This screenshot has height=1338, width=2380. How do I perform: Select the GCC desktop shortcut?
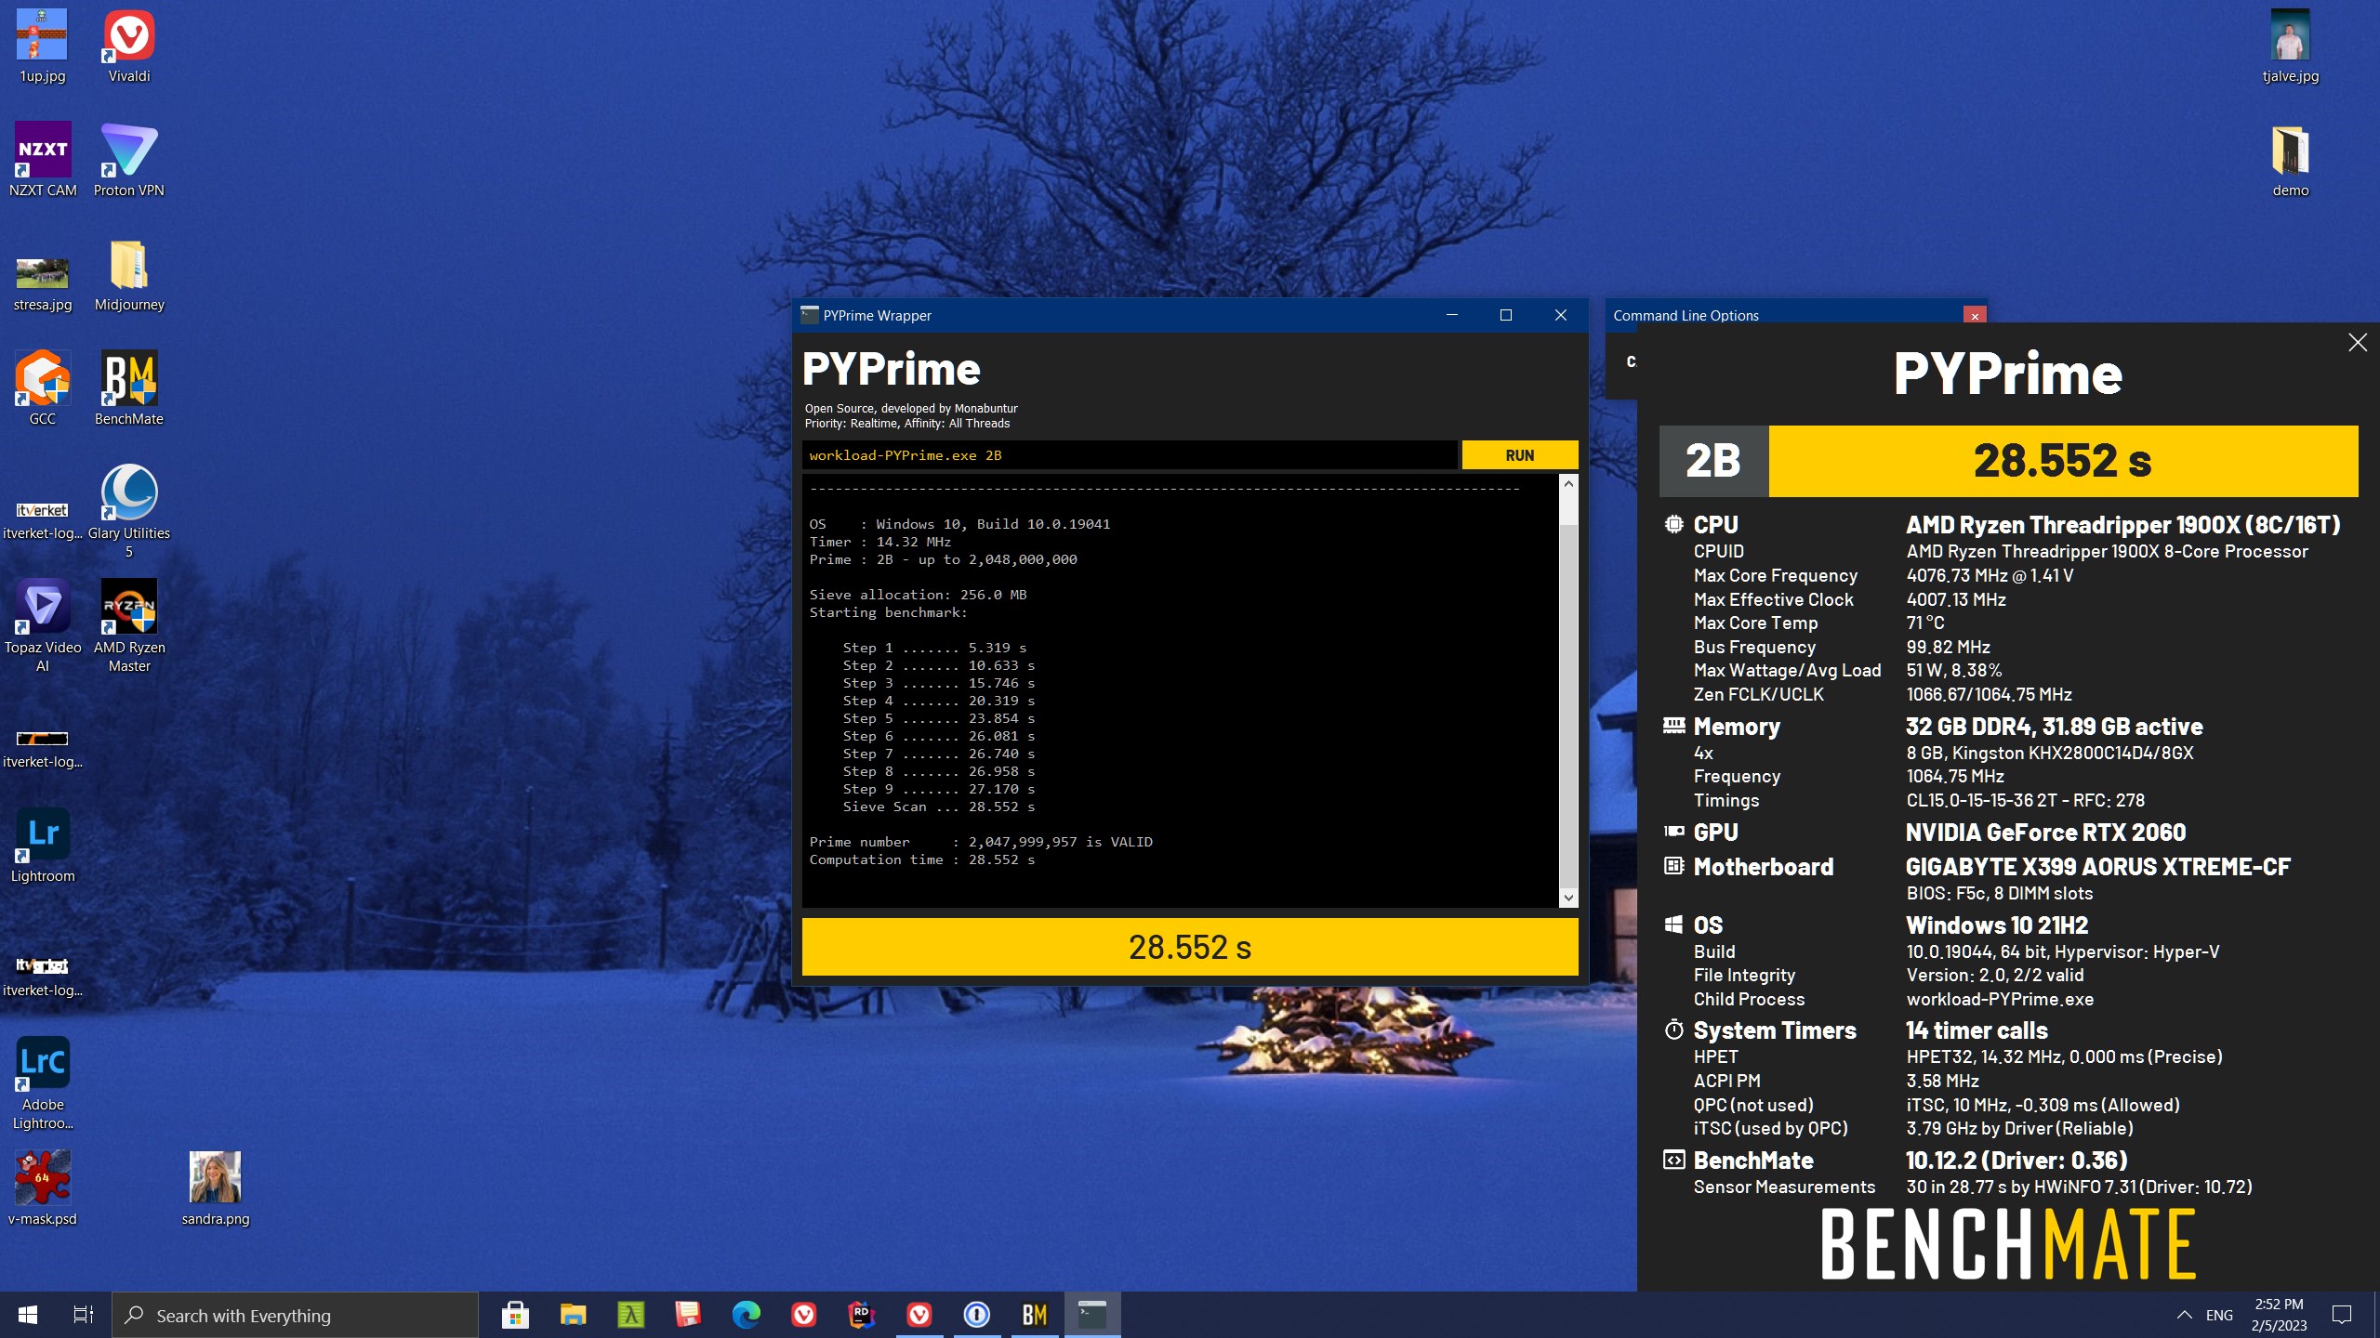pos(43,388)
